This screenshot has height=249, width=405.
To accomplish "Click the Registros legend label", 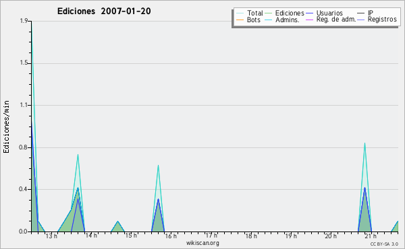I will coord(382,20).
